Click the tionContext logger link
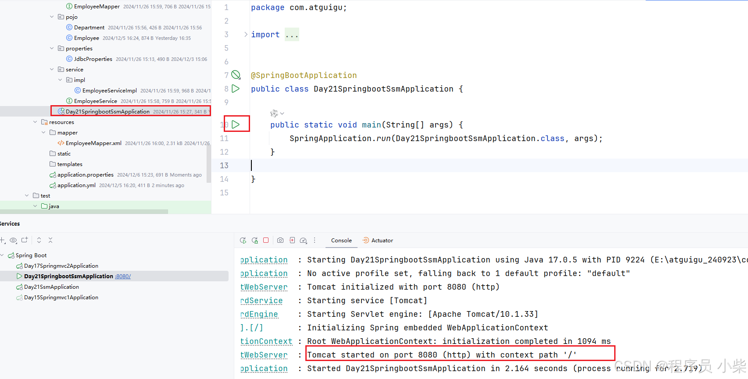The width and height of the screenshot is (748, 379). (266, 341)
